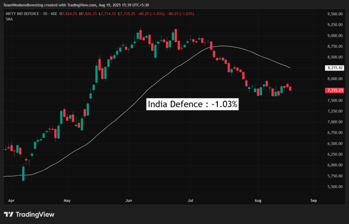This screenshot has height=224, width=349.
Task: Click the Jun label on time axis
Action: (x=128, y=200)
